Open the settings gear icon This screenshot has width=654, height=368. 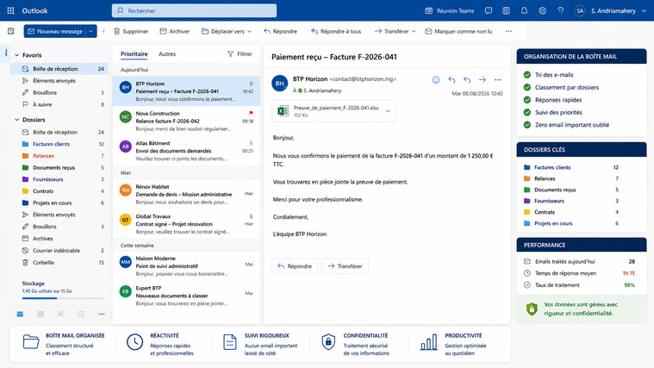(x=542, y=10)
